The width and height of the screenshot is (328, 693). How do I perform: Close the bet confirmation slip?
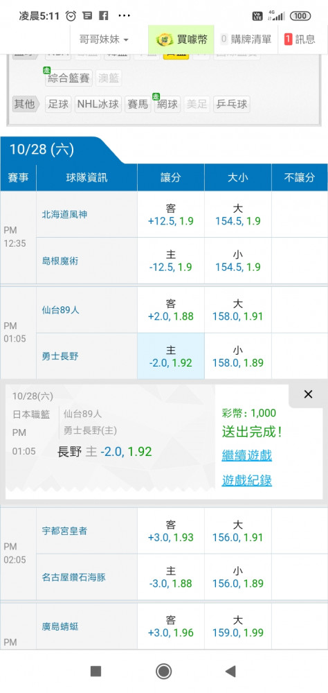tap(308, 394)
